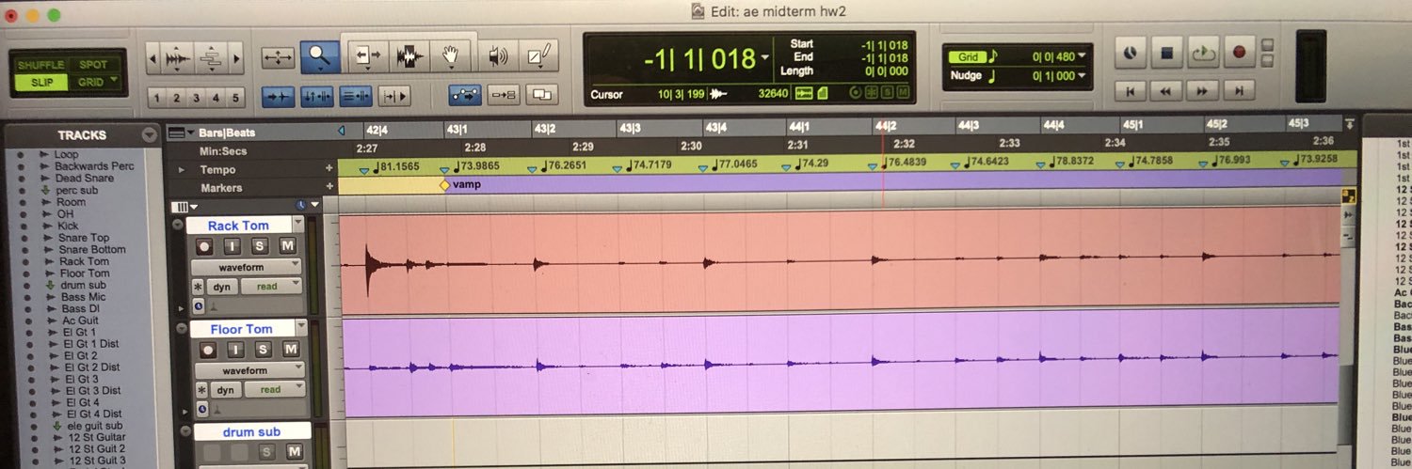Open ruler view selector menu

pyautogui.click(x=179, y=133)
